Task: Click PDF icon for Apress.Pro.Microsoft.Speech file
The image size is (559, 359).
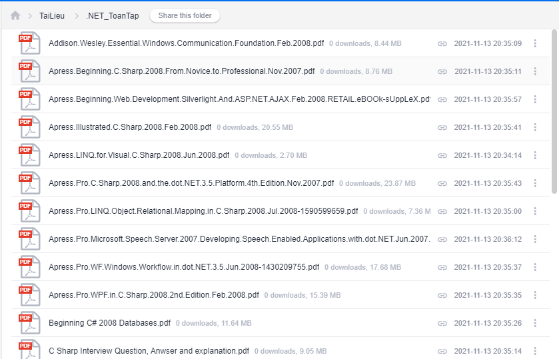Action: point(29,239)
